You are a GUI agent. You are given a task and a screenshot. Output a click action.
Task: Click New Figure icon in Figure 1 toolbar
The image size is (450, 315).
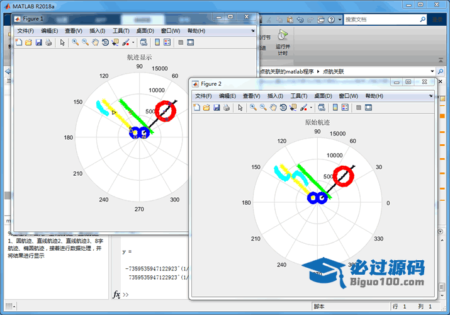[x=19, y=42]
